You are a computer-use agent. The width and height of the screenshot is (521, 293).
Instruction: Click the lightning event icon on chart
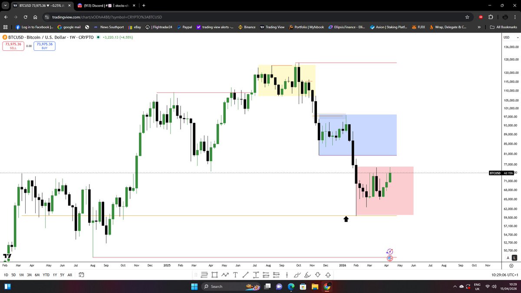tap(389, 251)
